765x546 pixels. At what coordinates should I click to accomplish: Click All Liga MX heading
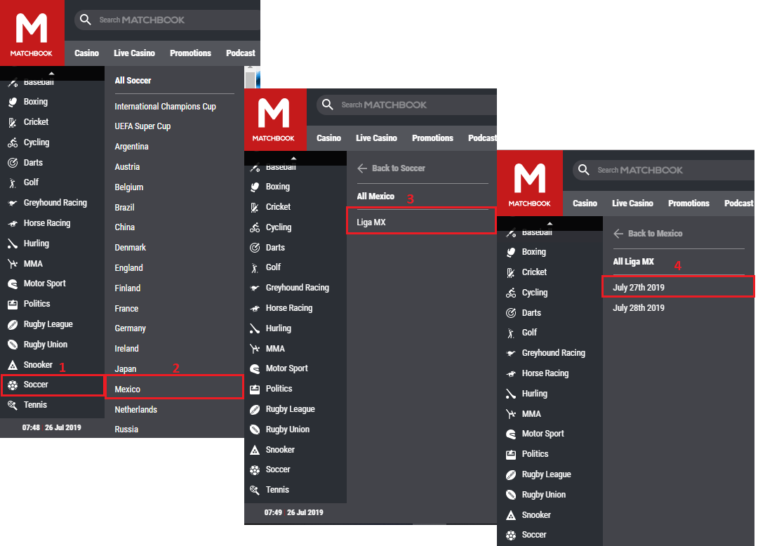[633, 262]
